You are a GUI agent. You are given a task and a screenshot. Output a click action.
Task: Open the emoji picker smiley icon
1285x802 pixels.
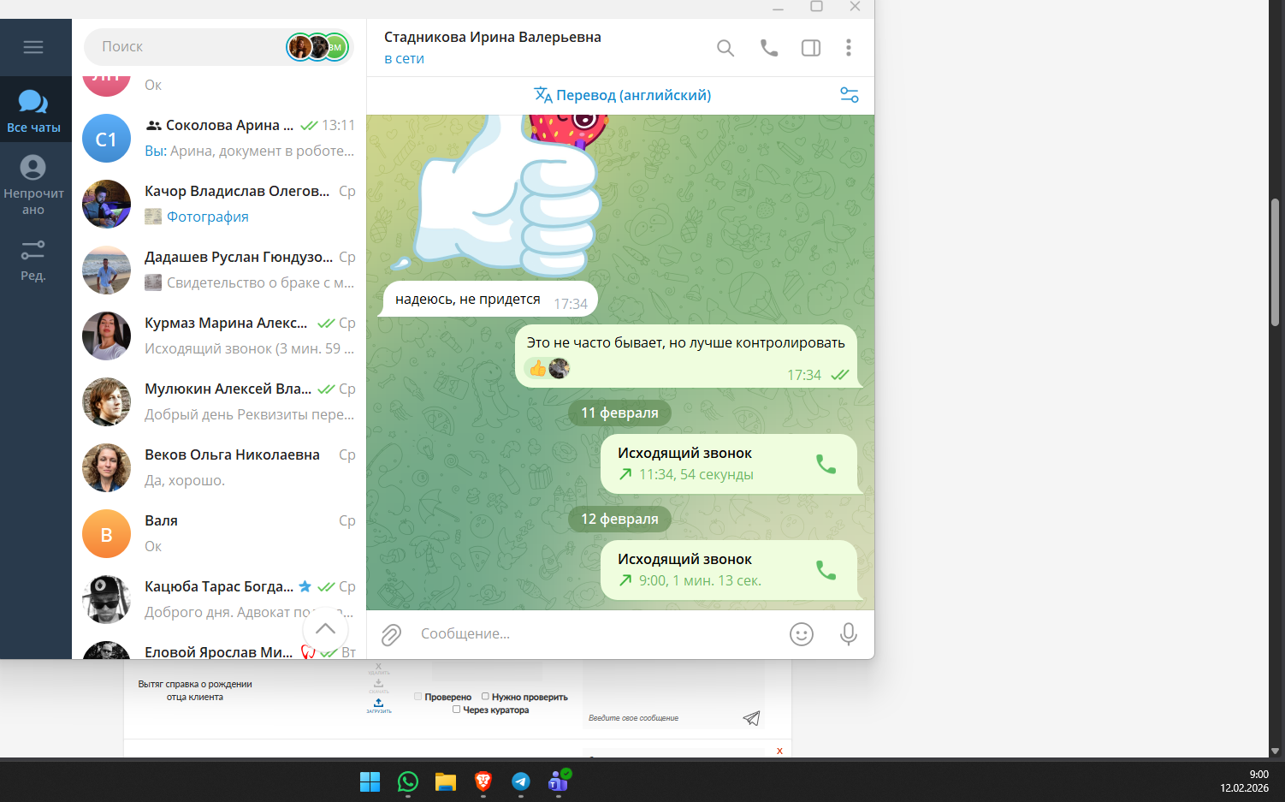pyautogui.click(x=802, y=634)
